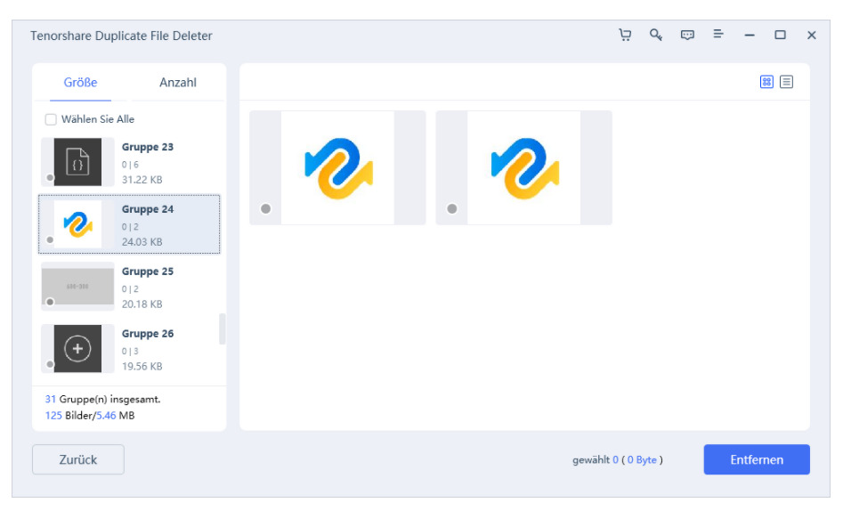Click the Gruppe 26 plus-circle thumbnail
This screenshot has height=519, width=843.
(x=77, y=348)
